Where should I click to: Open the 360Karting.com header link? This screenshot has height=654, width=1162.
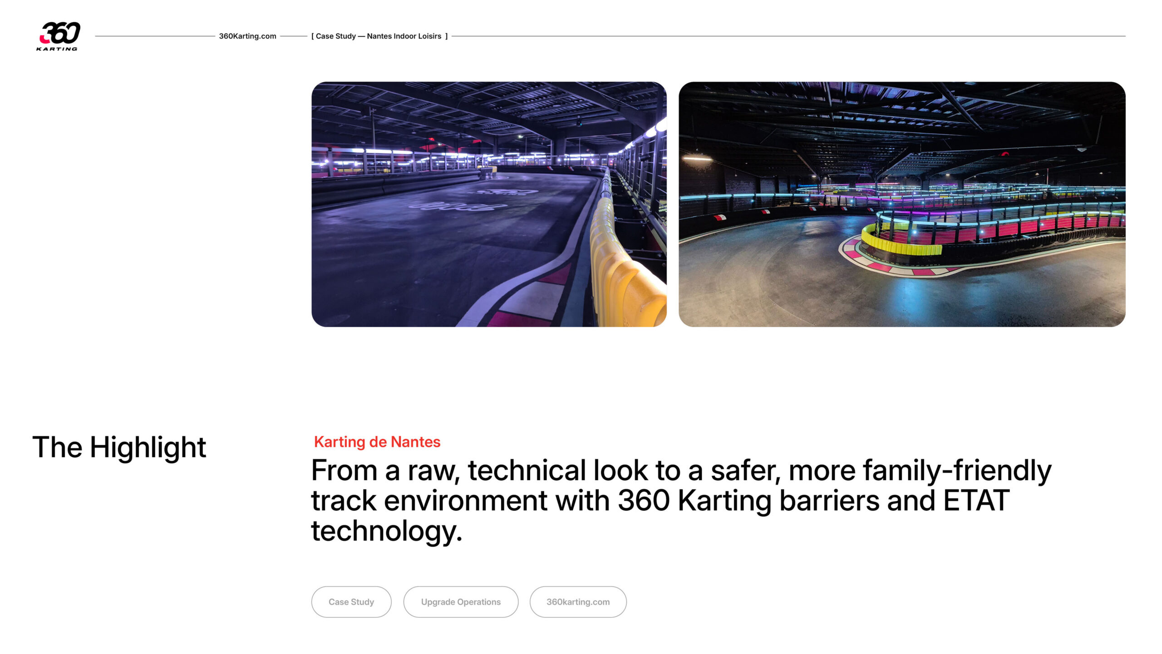(247, 36)
